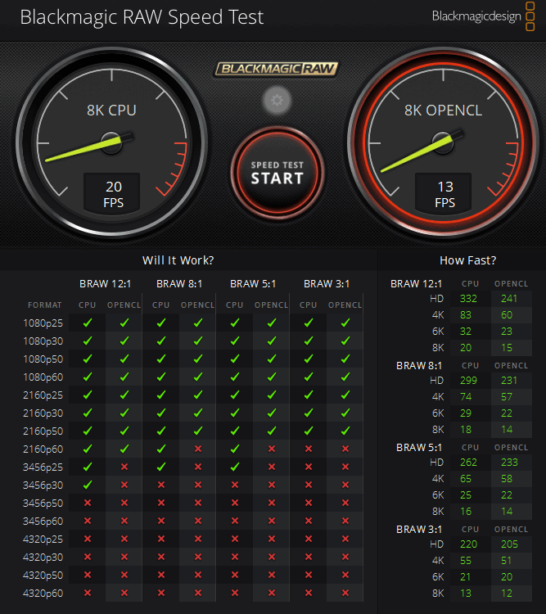Click the red X for 4320p60 BRAW 3:1 OPENCL

pyautogui.click(x=345, y=593)
